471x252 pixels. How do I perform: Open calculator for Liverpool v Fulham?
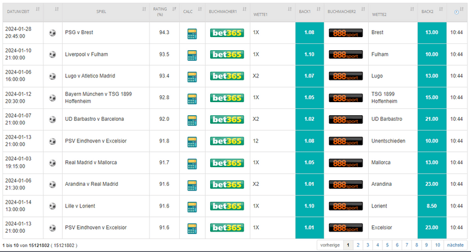(x=192, y=55)
